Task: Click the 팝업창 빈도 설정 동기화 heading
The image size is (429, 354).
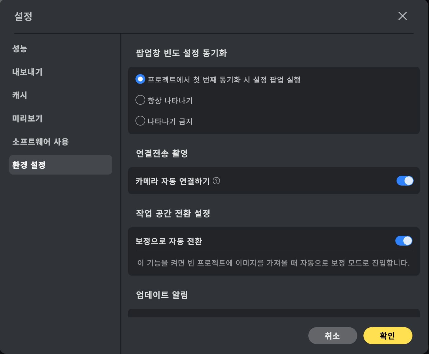Action: pos(181,53)
